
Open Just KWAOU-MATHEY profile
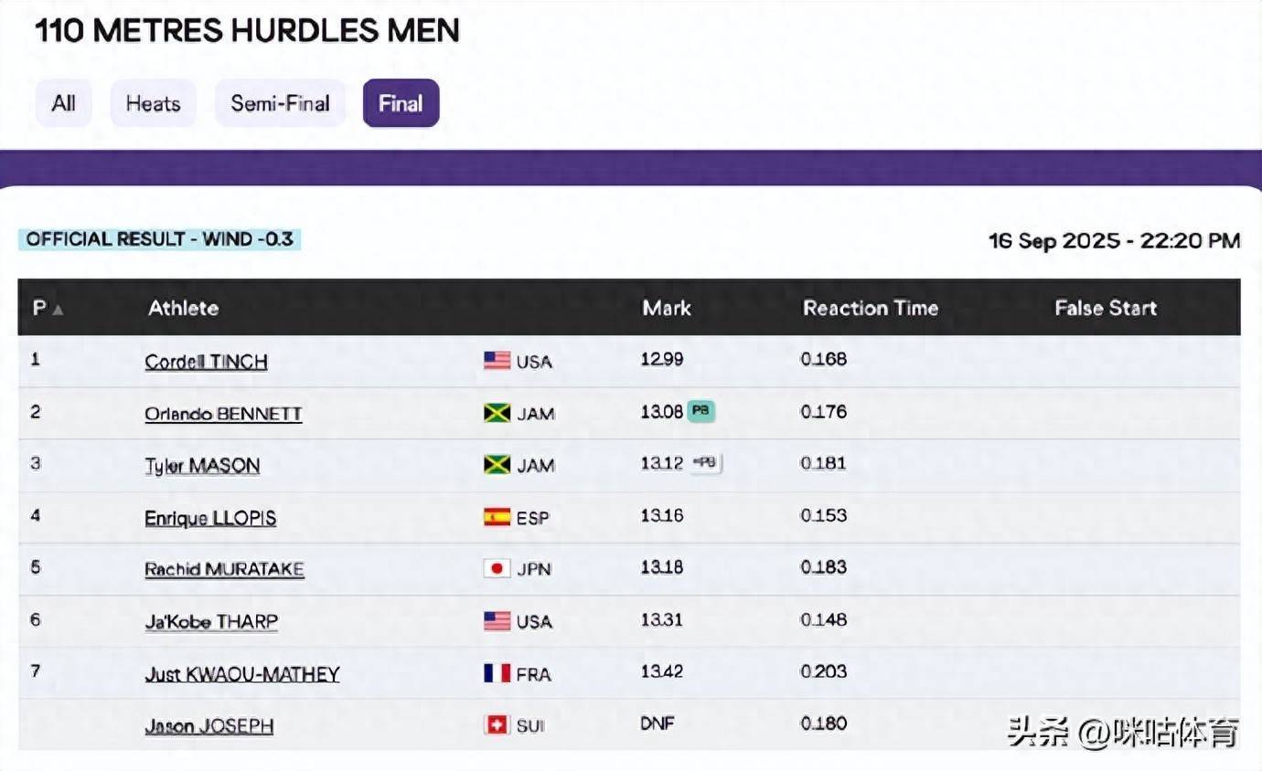coord(242,674)
